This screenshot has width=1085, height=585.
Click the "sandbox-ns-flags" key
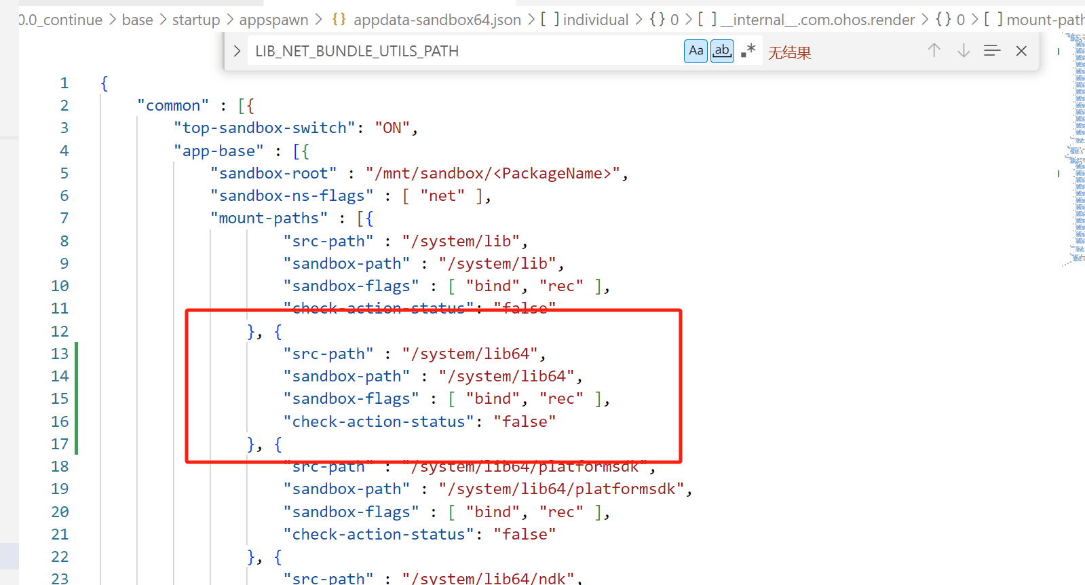292,195
